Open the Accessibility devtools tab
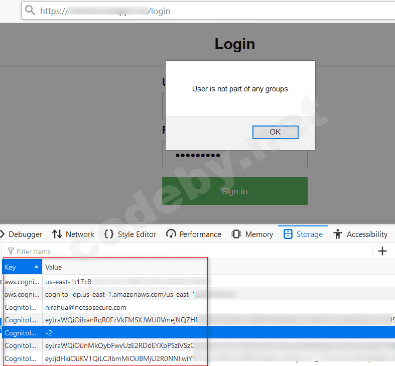 point(360,234)
